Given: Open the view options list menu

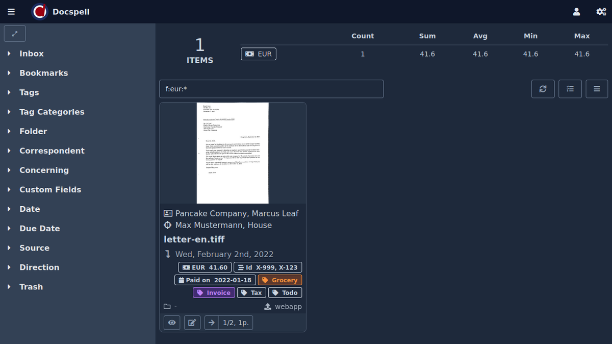Looking at the screenshot, I should (x=597, y=89).
